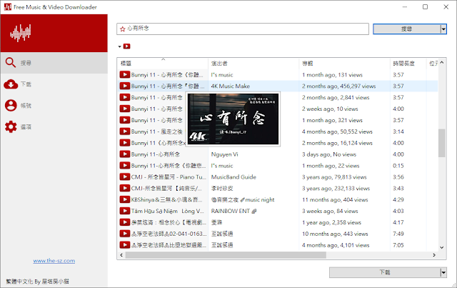Click the favorite star in search box

[123, 29]
